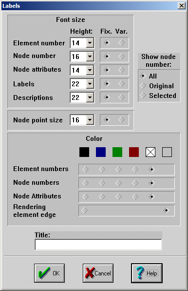Pick the black color swatch
This screenshot has height=291, width=188.
point(84,152)
